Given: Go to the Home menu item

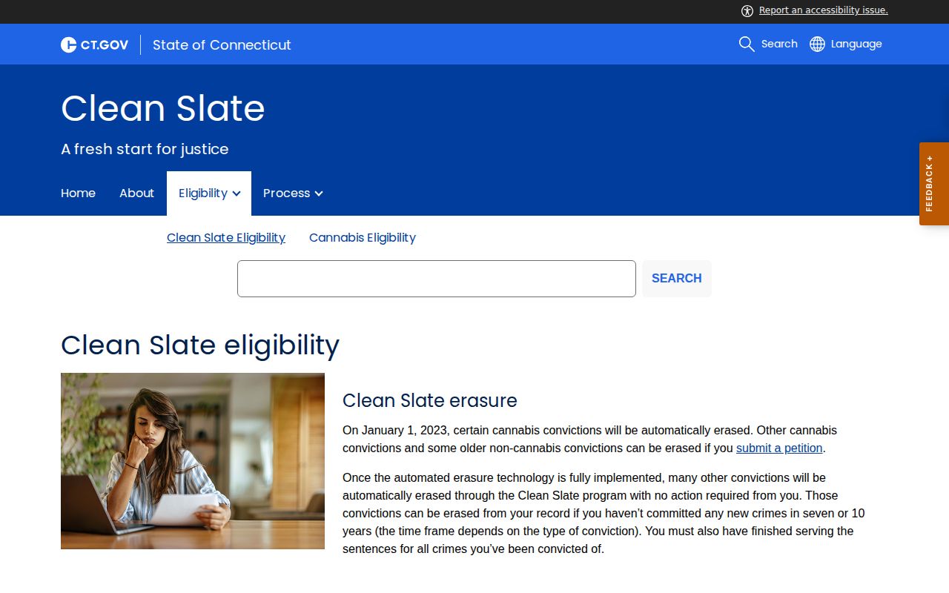Looking at the screenshot, I should coord(78,193).
